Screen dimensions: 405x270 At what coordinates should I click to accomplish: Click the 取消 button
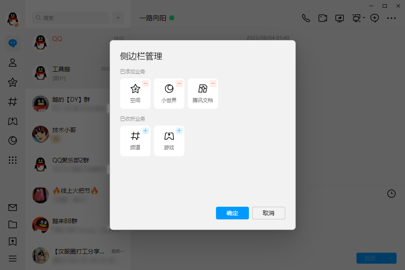pyautogui.click(x=269, y=213)
